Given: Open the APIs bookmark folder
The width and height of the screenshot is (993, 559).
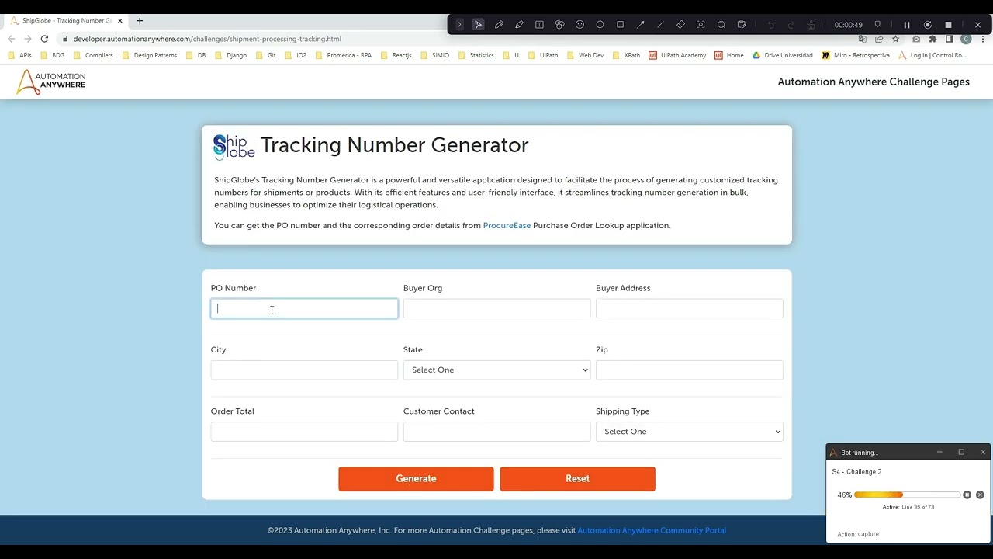Looking at the screenshot, I should coord(20,56).
